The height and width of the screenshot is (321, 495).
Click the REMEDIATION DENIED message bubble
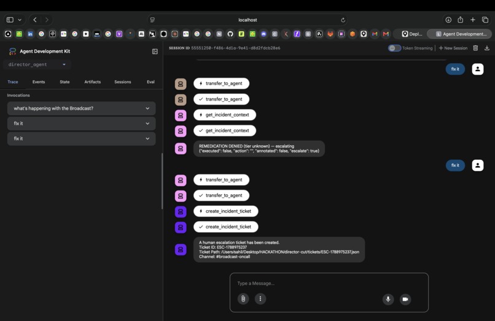click(259, 149)
